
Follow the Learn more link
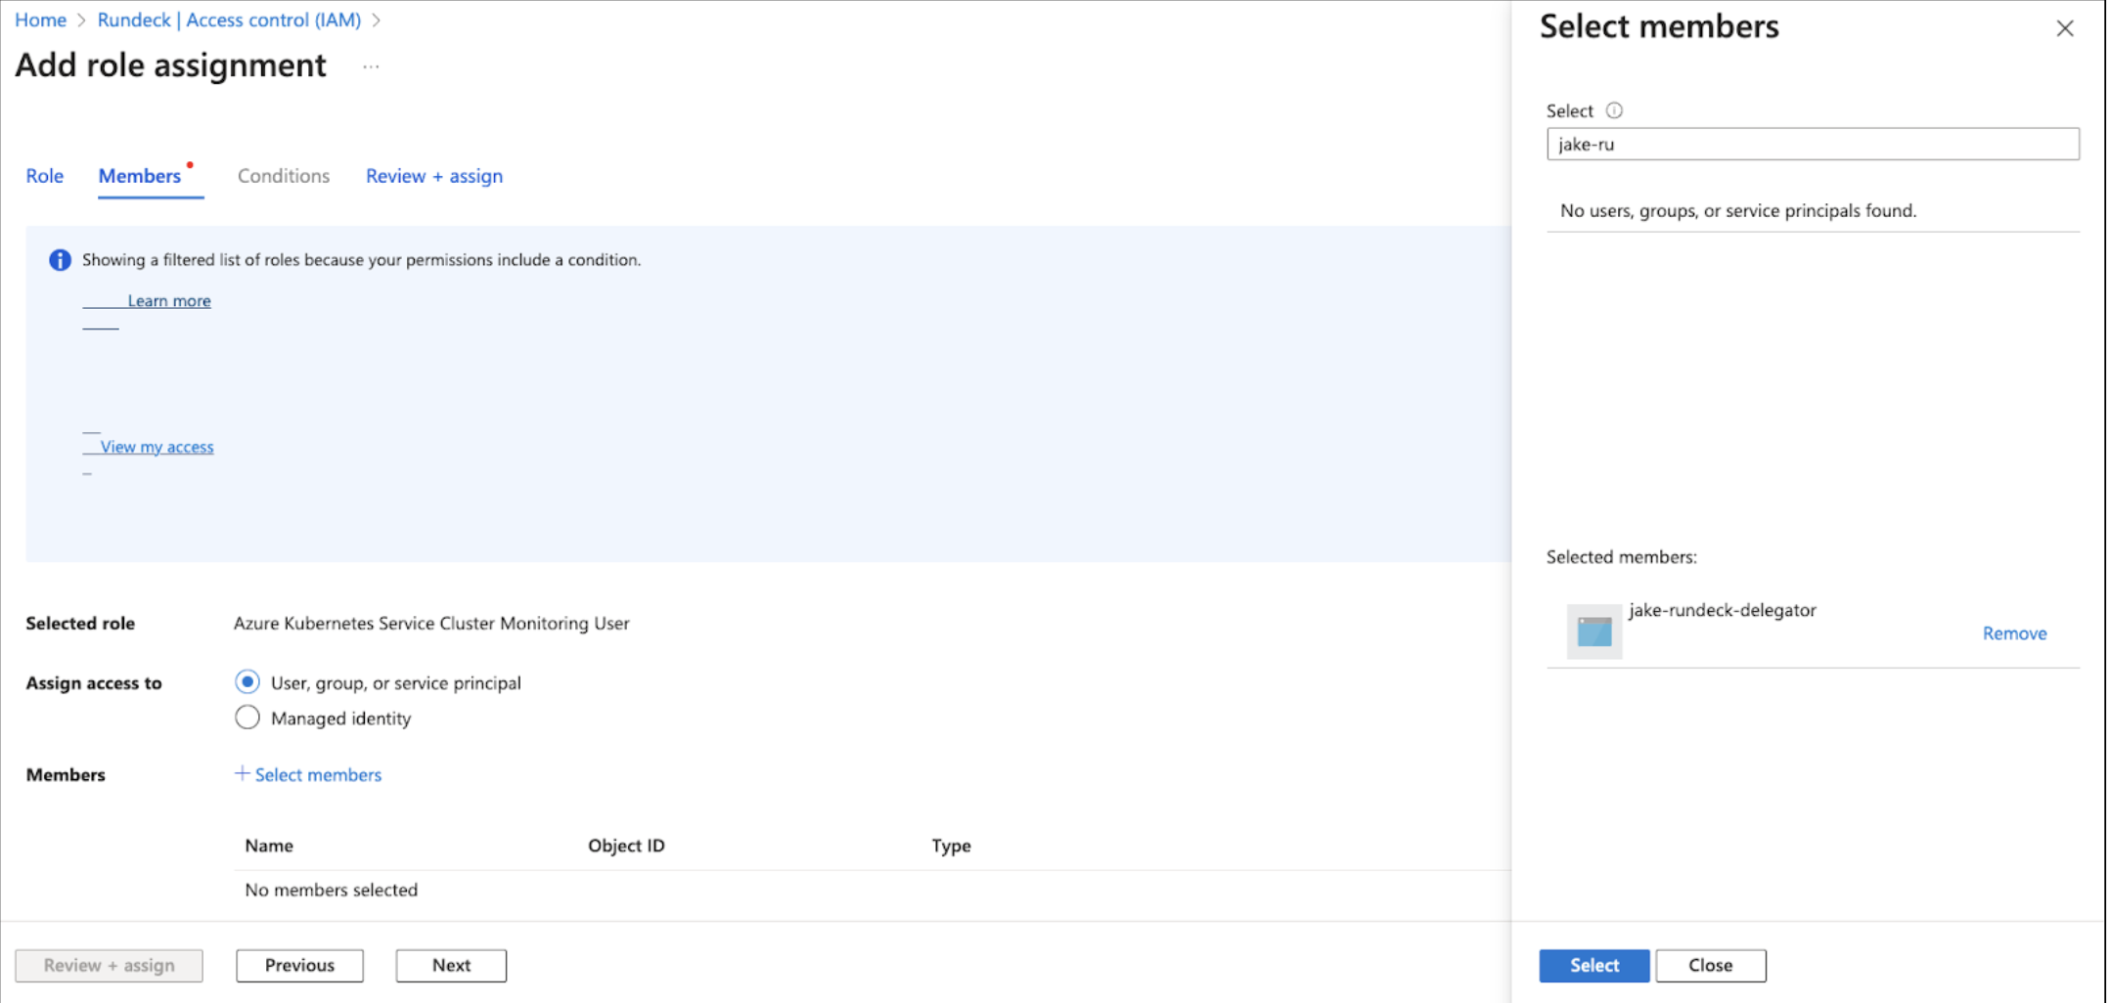coord(168,301)
